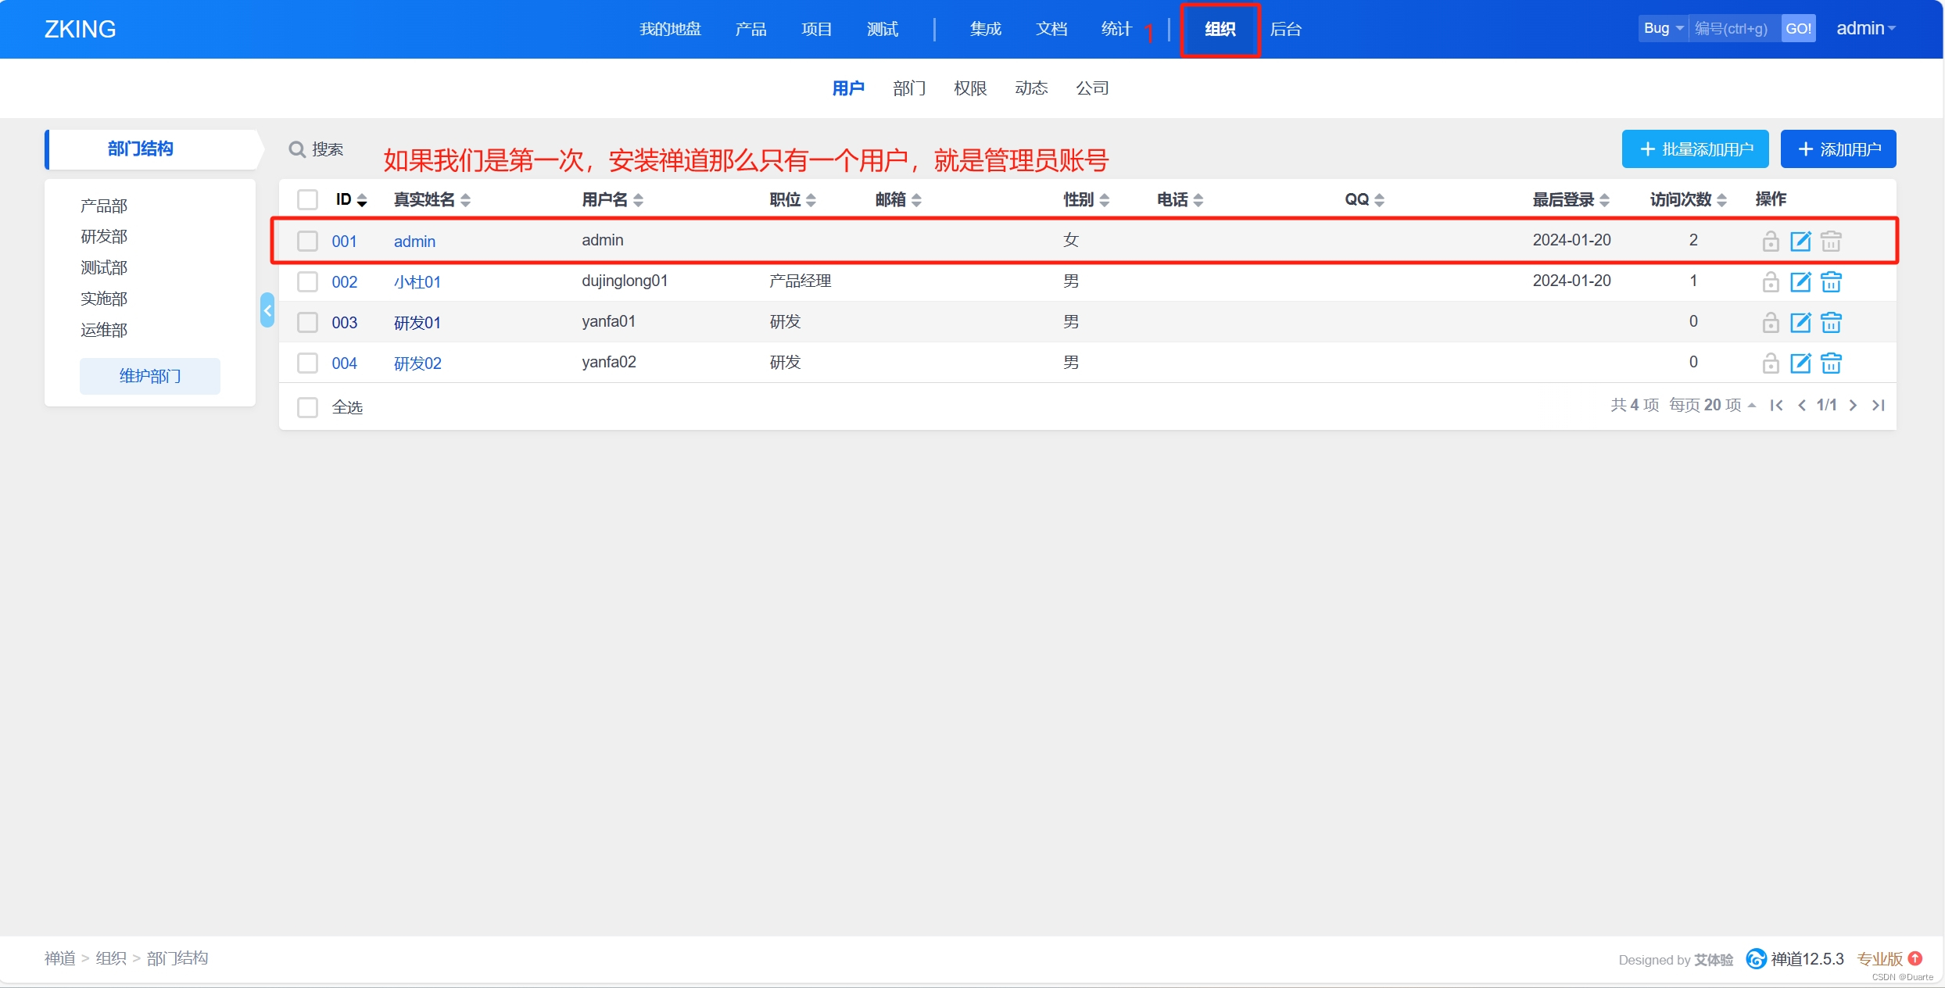Click the 维护部门 button
The height and width of the screenshot is (988, 1945).
(150, 376)
